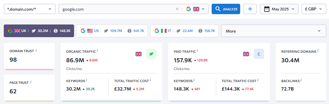
Task: Click the leaf icon in the IT tab
Action: click(178, 31)
